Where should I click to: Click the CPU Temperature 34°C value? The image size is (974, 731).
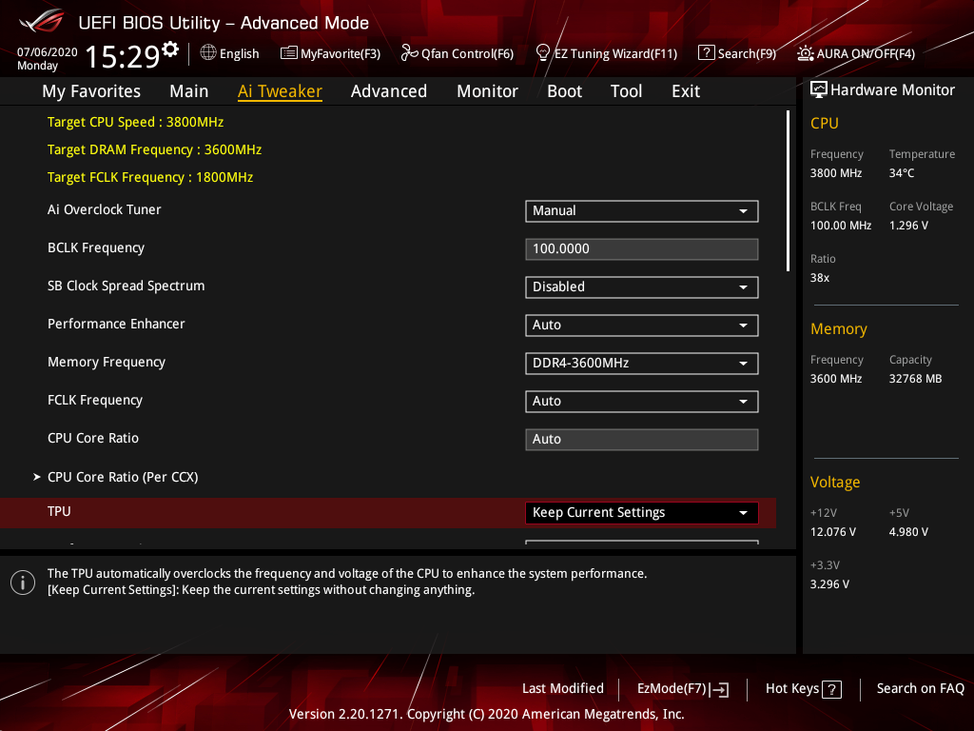[902, 173]
